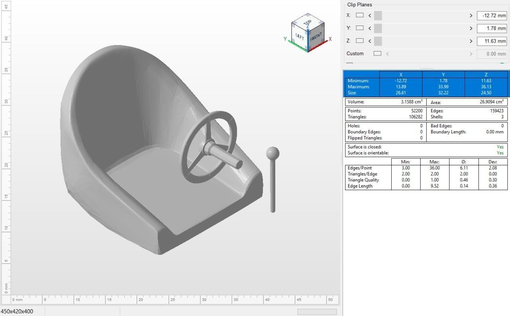Click the Volume value 3.1588 cm³

click(x=412, y=102)
